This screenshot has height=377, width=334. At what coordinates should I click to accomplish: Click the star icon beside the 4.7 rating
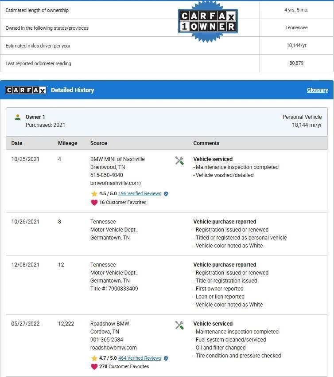click(94, 358)
